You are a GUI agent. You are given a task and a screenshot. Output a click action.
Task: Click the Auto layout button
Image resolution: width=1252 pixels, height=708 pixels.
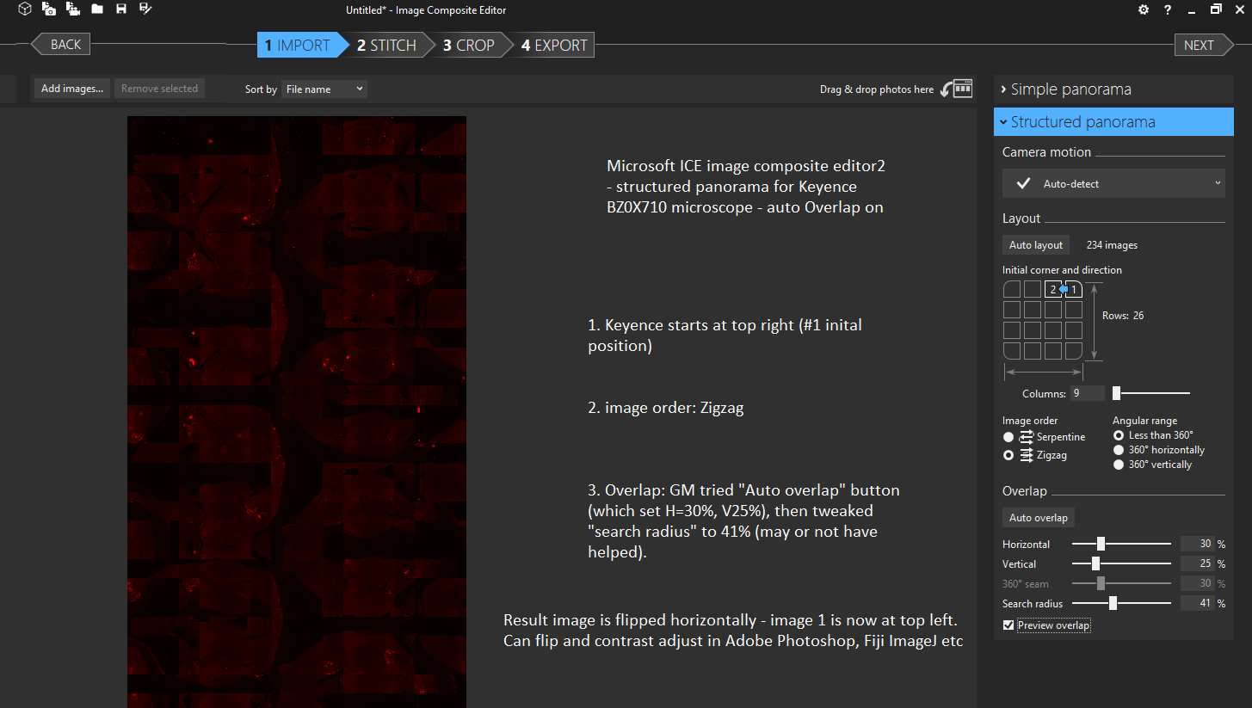pyautogui.click(x=1036, y=245)
